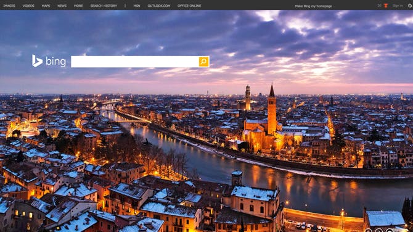This screenshot has height=232, width=413.
Task: Click the orange rewards trophy icon
Action: coord(386,6)
